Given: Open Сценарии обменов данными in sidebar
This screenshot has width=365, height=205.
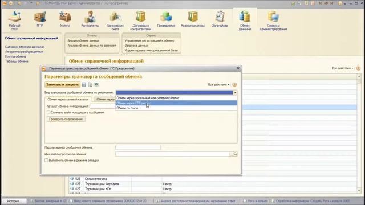Looking at the screenshot, I should (25, 47).
